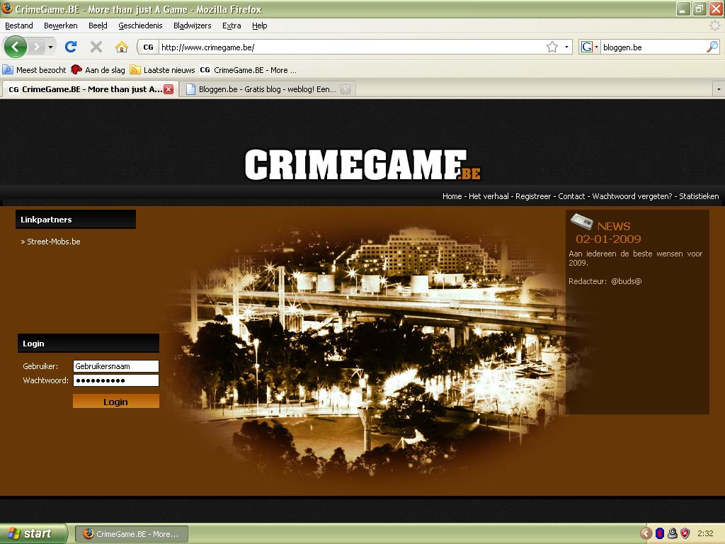The width and height of the screenshot is (725, 544).
Task: Click the Gebruiker username field
Action: pyautogui.click(x=115, y=366)
